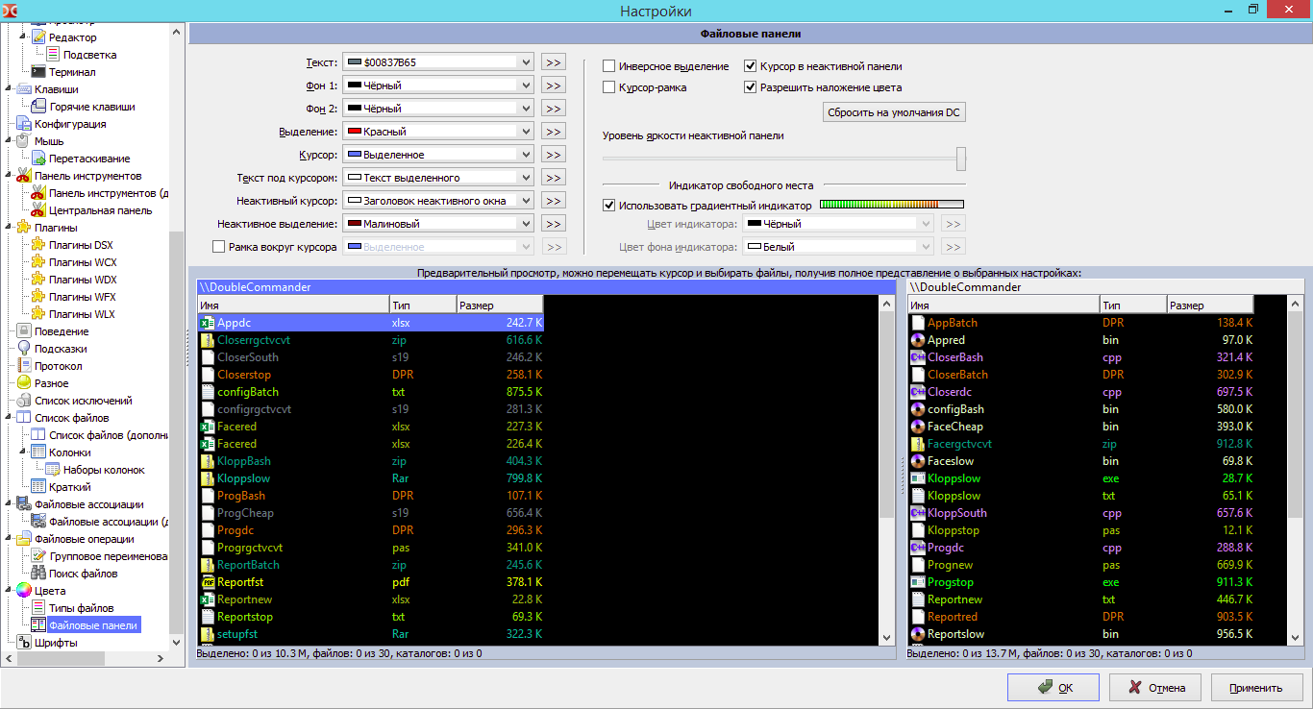Click Reset to DC defaults button
The image size is (1313, 709).
pyautogui.click(x=893, y=112)
